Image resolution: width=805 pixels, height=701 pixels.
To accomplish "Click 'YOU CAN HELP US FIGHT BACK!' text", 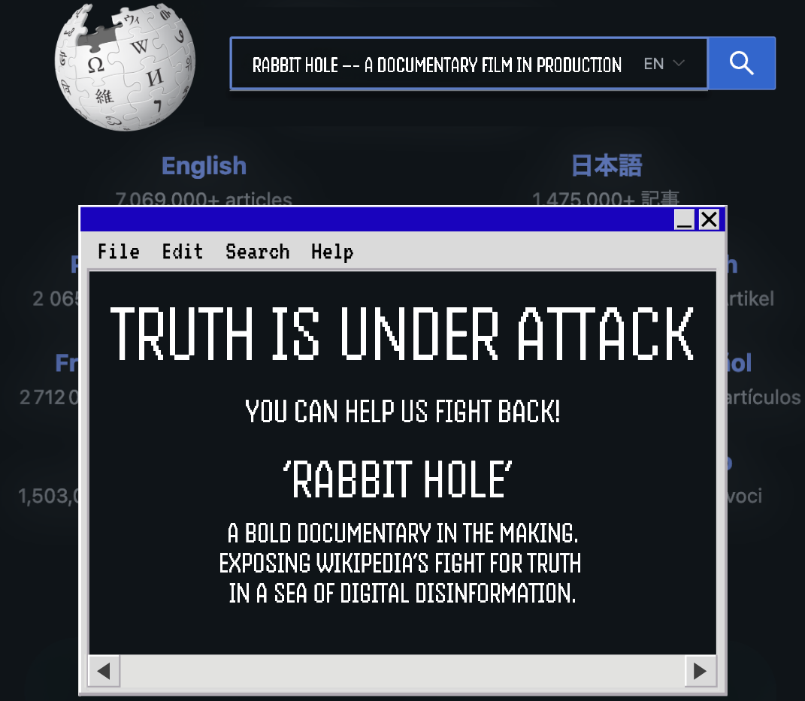I will 403,412.
